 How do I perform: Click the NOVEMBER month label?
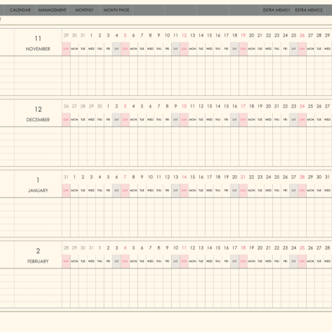(38, 49)
